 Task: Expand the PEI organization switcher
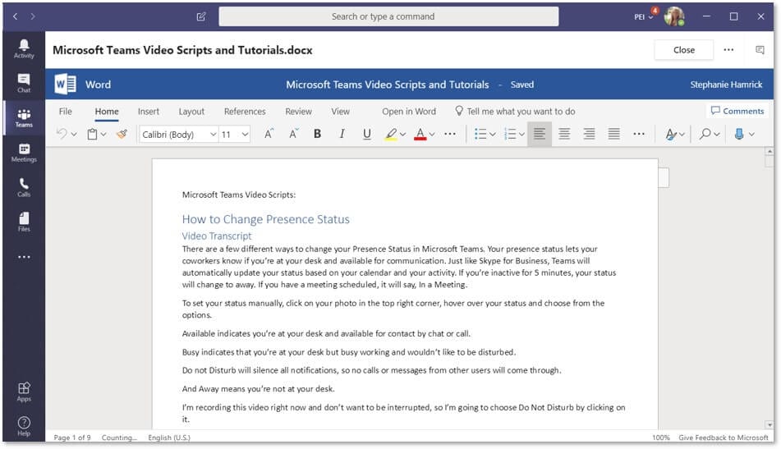pos(644,17)
